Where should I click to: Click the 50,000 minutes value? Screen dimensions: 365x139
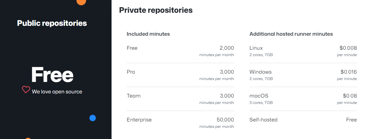coord(225,120)
